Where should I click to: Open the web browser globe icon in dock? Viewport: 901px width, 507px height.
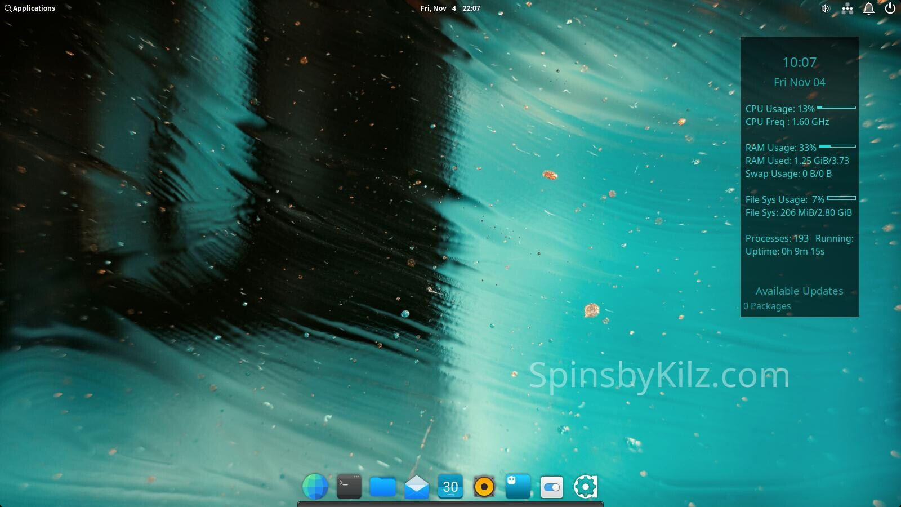(315, 486)
